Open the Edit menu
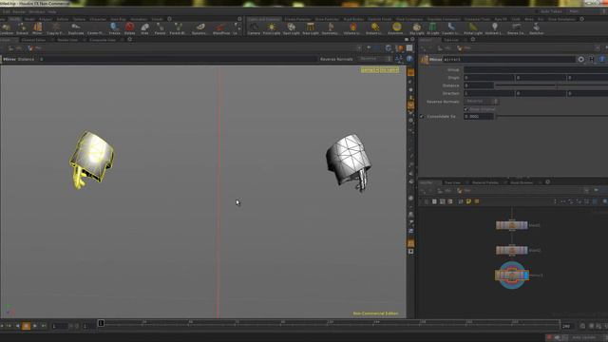The height and width of the screenshot is (342, 608). 6,12
